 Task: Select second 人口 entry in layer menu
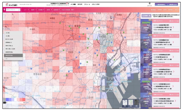pyautogui.click(x=13, y=36)
